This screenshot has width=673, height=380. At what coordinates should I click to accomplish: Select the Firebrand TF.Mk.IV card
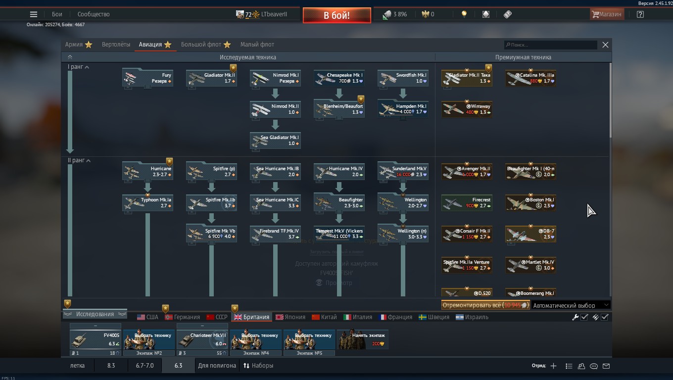click(275, 234)
